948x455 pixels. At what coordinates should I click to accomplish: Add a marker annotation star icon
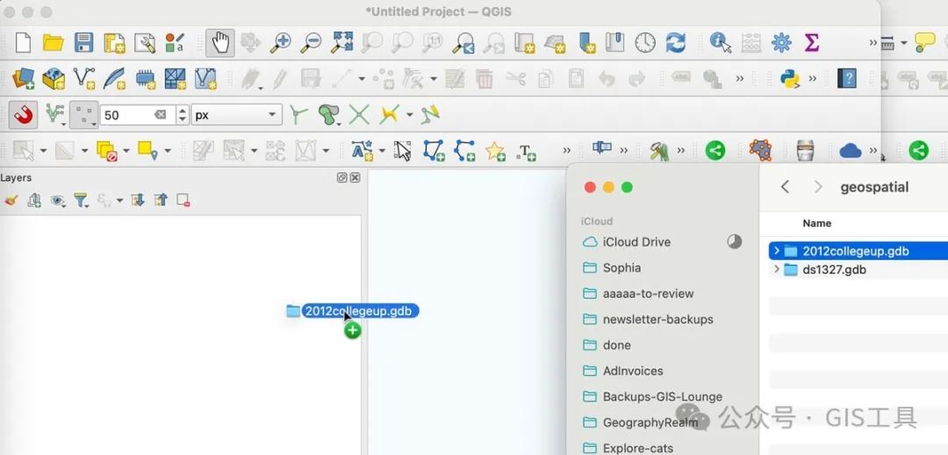(495, 151)
